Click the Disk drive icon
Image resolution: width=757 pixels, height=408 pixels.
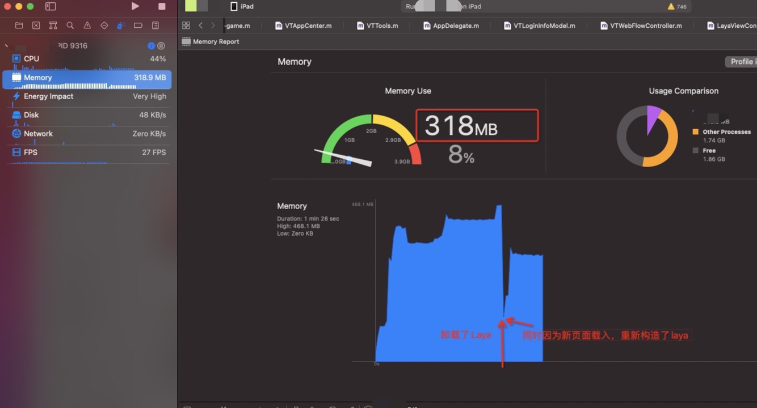click(x=16, y=115)
